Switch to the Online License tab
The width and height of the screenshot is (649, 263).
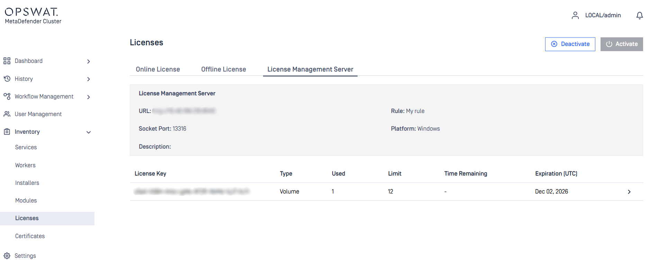(x=158, y=69)
